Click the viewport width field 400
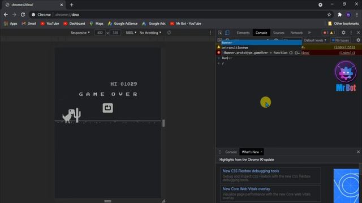 [100, 33]
